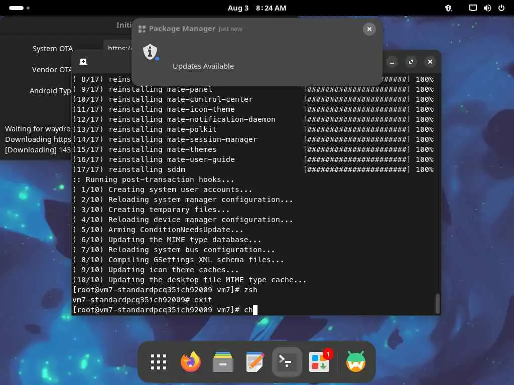Click 'reinstalling mate-panel' terminal line
The width and height of the screenshot is (514, 385).
[160, 89]
